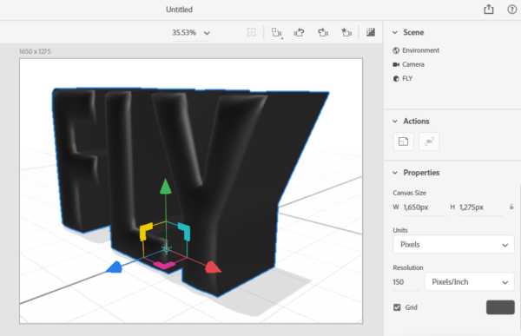Click the Scene panel heading

click(413, 33)
